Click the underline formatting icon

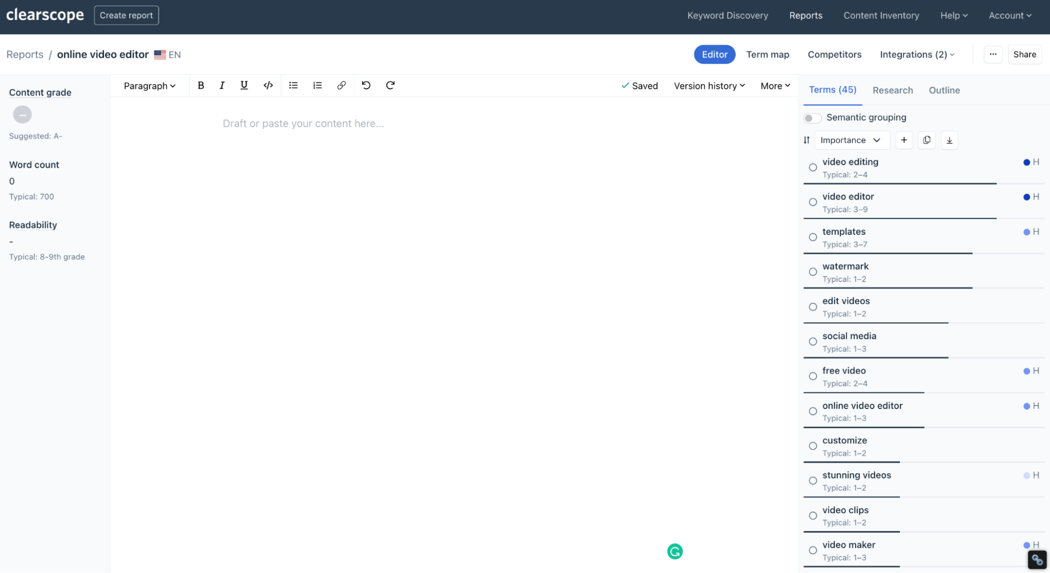244,85
